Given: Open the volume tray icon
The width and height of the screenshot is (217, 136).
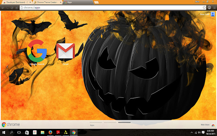Looking at the screenshot, I should (199, 133).
